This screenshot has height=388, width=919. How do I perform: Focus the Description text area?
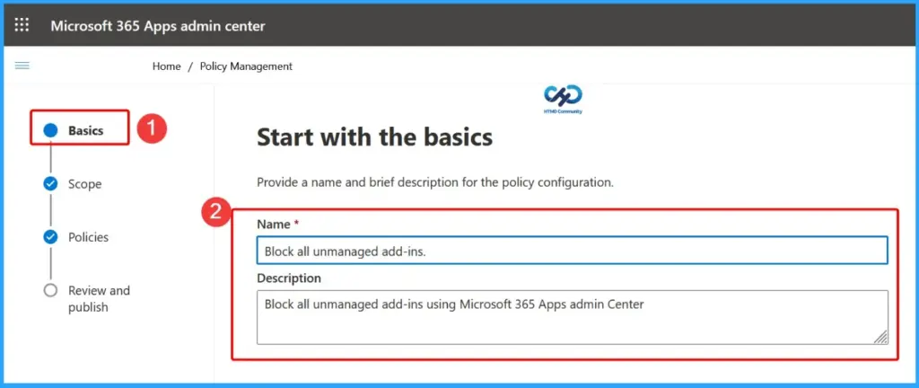pyautogui.click(x=572, y=317)
